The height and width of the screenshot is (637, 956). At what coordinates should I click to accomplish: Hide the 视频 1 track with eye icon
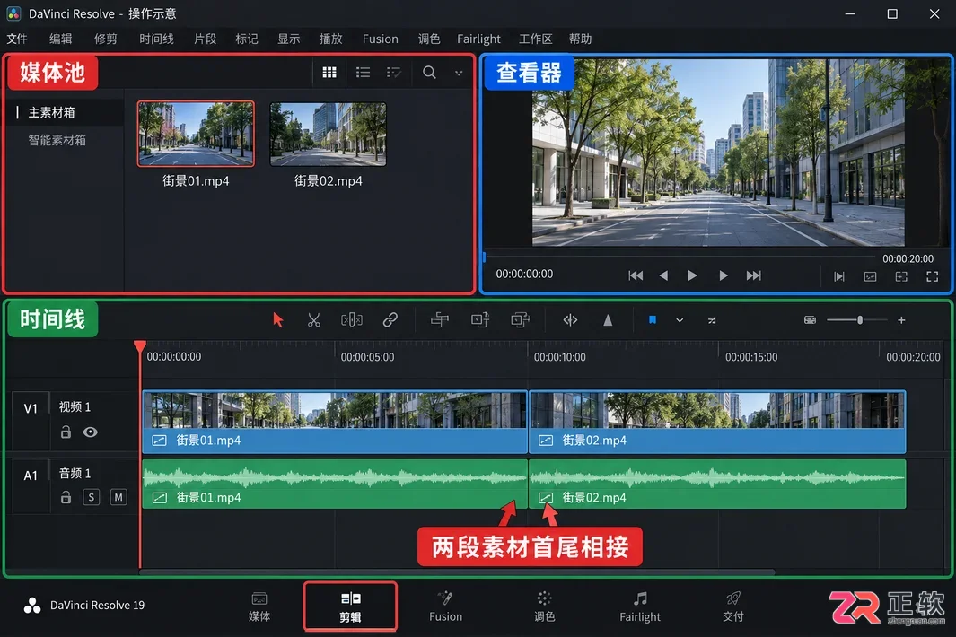point(91,432)
